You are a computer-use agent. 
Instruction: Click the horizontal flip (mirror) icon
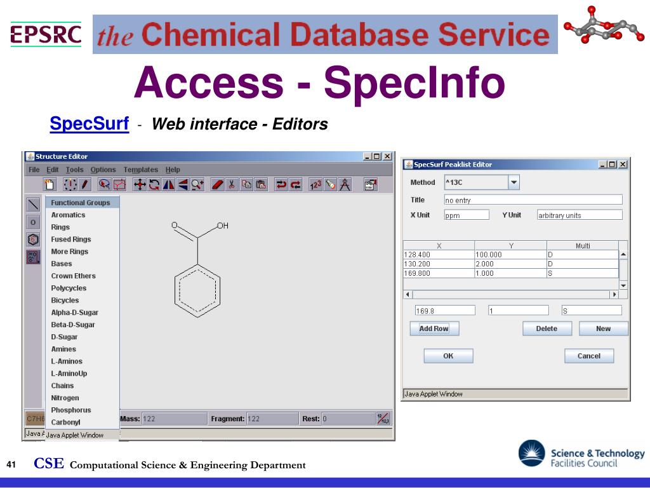click(168, 184)
